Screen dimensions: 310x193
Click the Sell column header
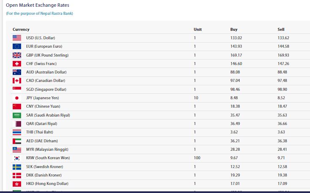click(281, 30)
